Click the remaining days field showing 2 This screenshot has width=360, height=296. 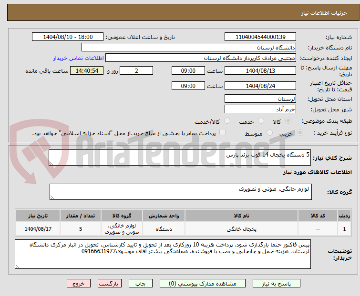point(136,70)
